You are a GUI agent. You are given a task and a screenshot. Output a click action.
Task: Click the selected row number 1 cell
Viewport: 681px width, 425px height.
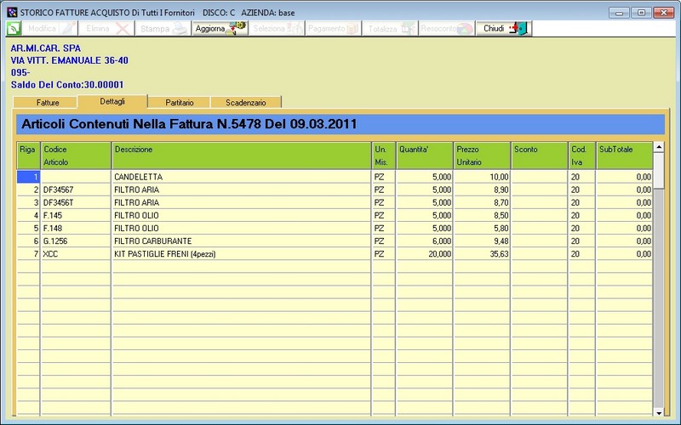pos(28,177)
